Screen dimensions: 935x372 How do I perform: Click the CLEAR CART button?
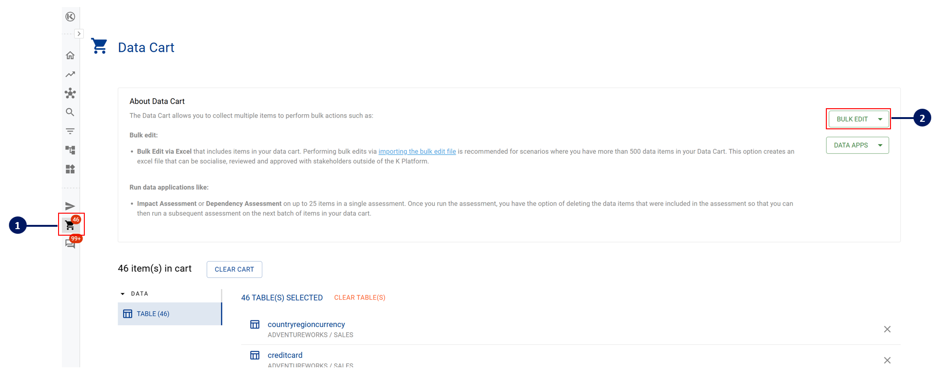point(234,269)
